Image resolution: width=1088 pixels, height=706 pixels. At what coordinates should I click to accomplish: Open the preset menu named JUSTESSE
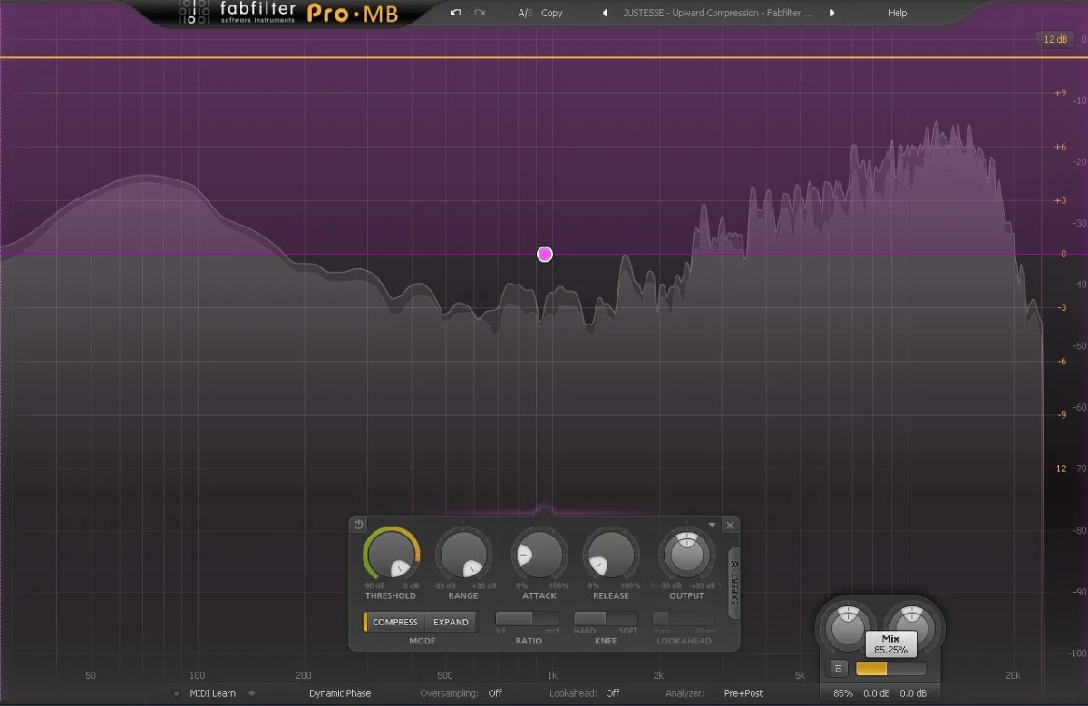tap(717, 13)
